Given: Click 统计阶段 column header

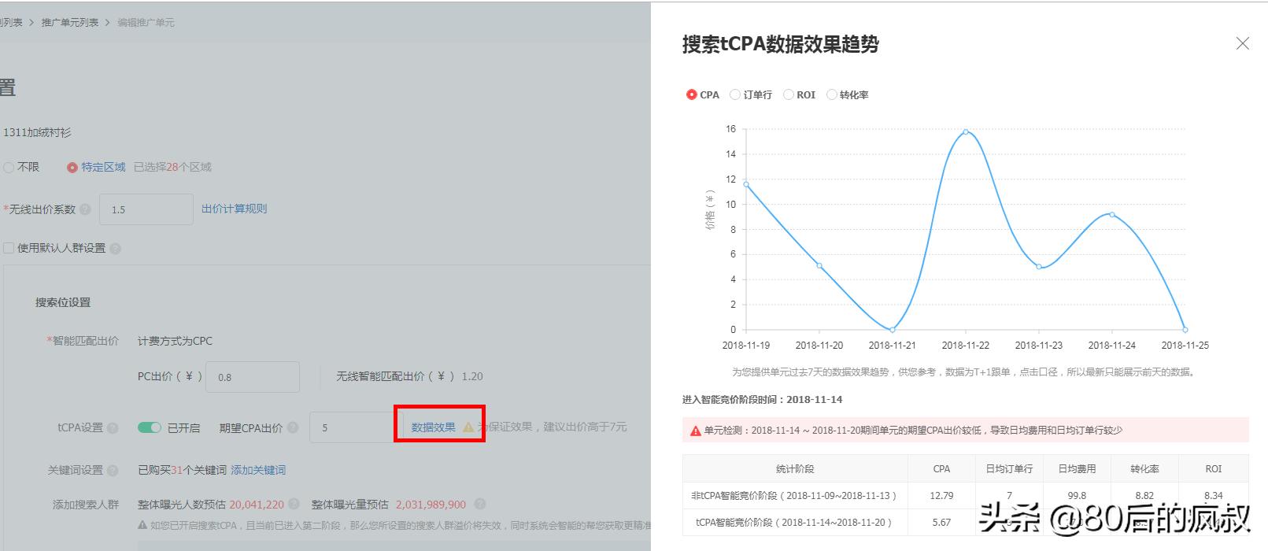Looking at the screenshot, I should point(795,468).
